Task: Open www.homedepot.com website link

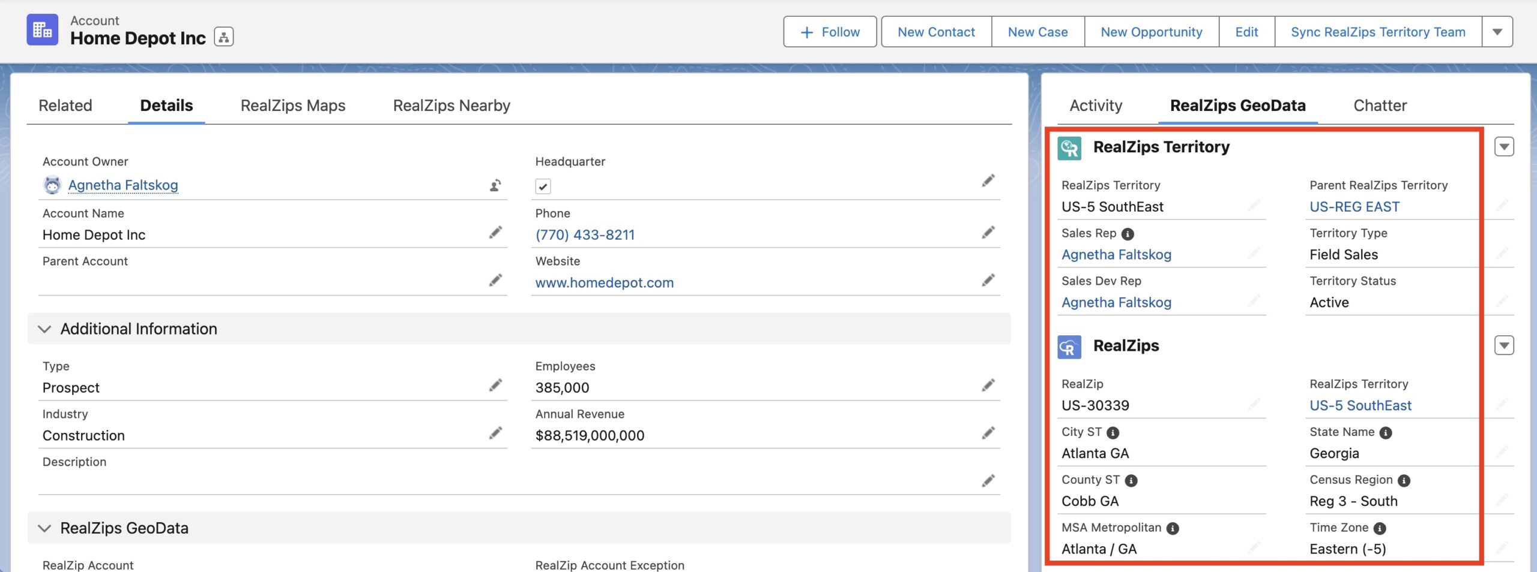Action: click(605, 282)
